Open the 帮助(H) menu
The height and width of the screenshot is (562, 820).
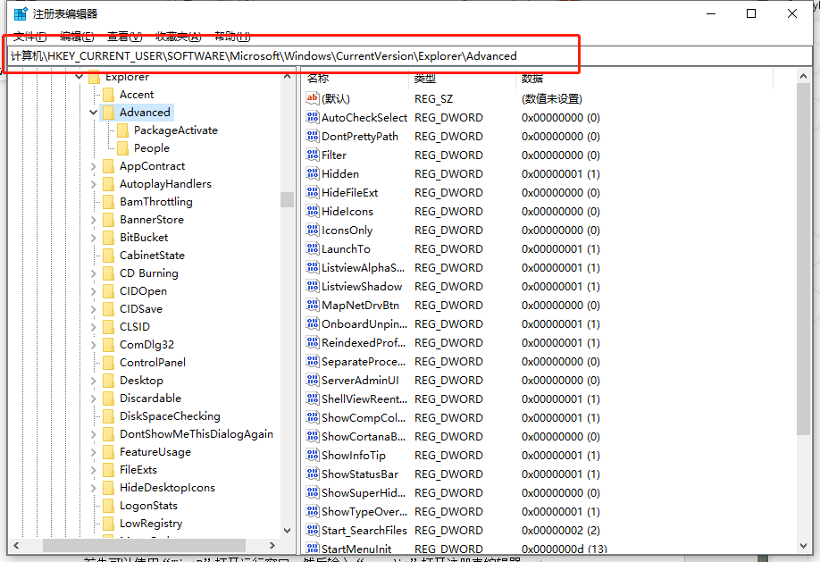coord(230,36)
